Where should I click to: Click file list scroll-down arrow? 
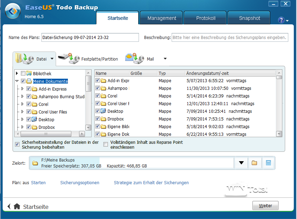point(279,134)
